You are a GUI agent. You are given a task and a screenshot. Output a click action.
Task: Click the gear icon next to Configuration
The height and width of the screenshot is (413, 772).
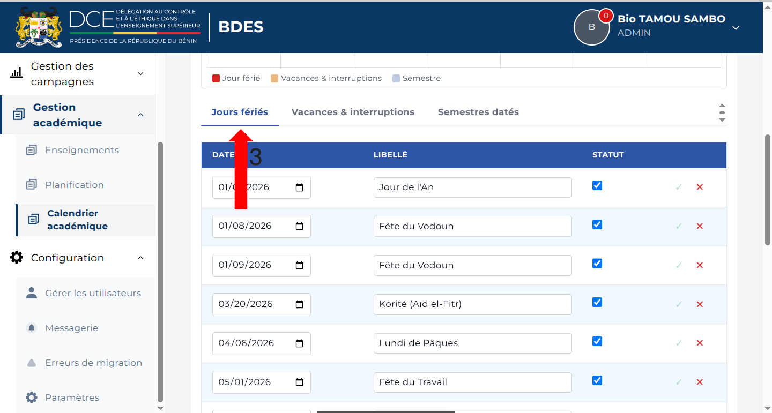click(17, 258)
